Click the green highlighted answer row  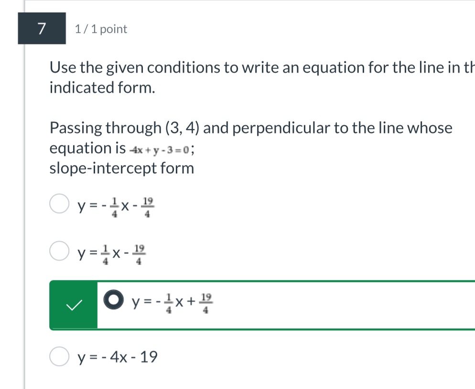tap(262, 305)
